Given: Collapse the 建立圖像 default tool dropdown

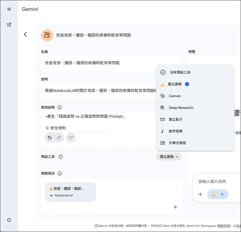Looking at the screenshot, I should (x=169, y=157).
